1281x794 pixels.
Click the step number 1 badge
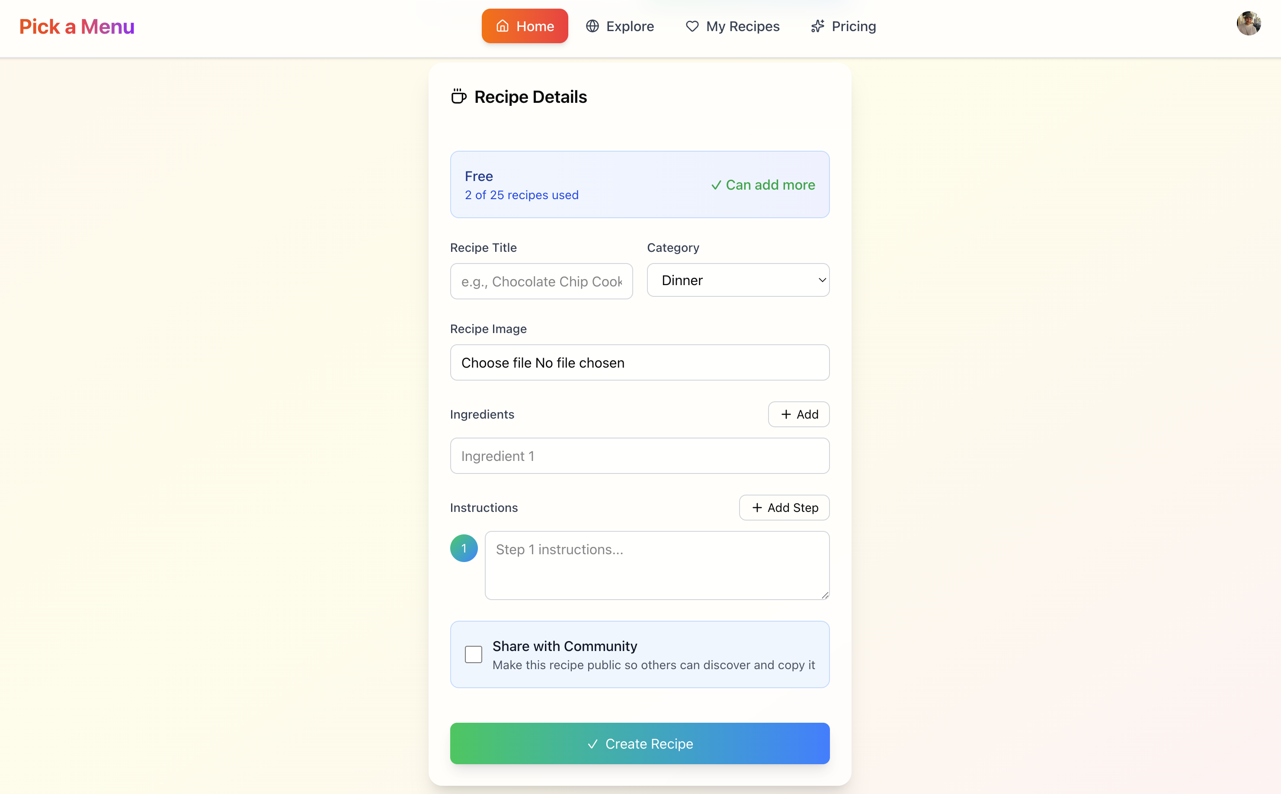[x=464, y=548]
